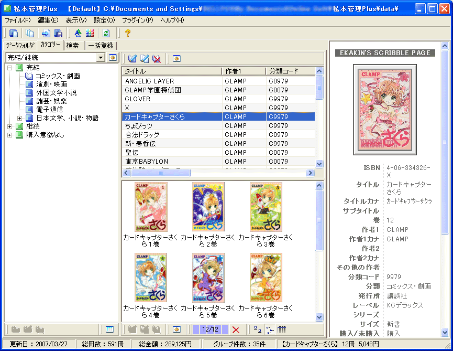Click the blue arrow import icon in toolbar
453x351 pixels.
tap(46, 34)
